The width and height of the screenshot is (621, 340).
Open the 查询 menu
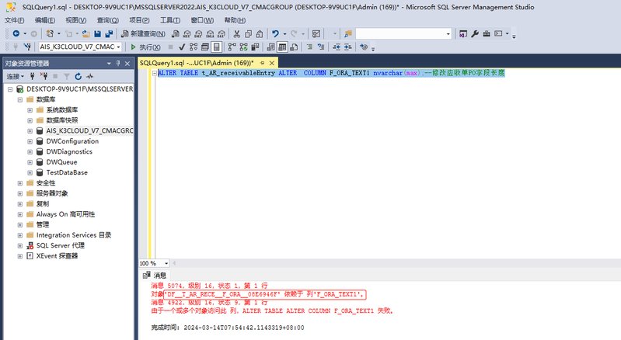[108, 20]
